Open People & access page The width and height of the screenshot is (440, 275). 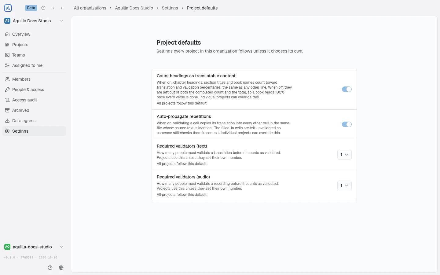click(x=34, y=90)
